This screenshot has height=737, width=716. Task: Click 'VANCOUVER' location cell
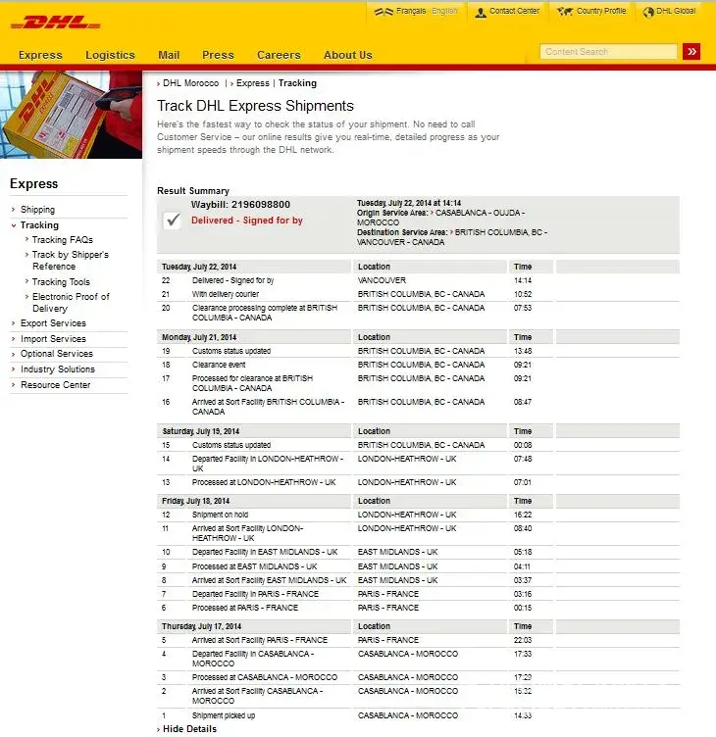(x=382, y=280)
